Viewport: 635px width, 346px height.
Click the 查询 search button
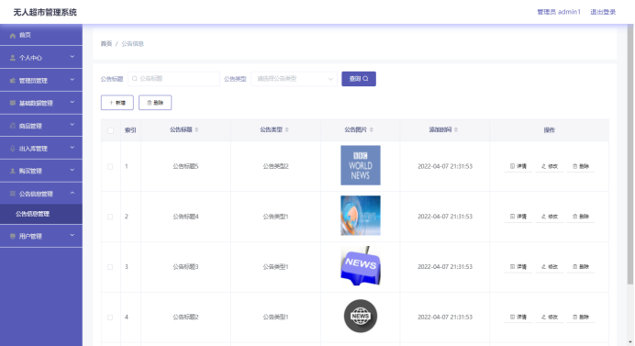click(359, 79)
